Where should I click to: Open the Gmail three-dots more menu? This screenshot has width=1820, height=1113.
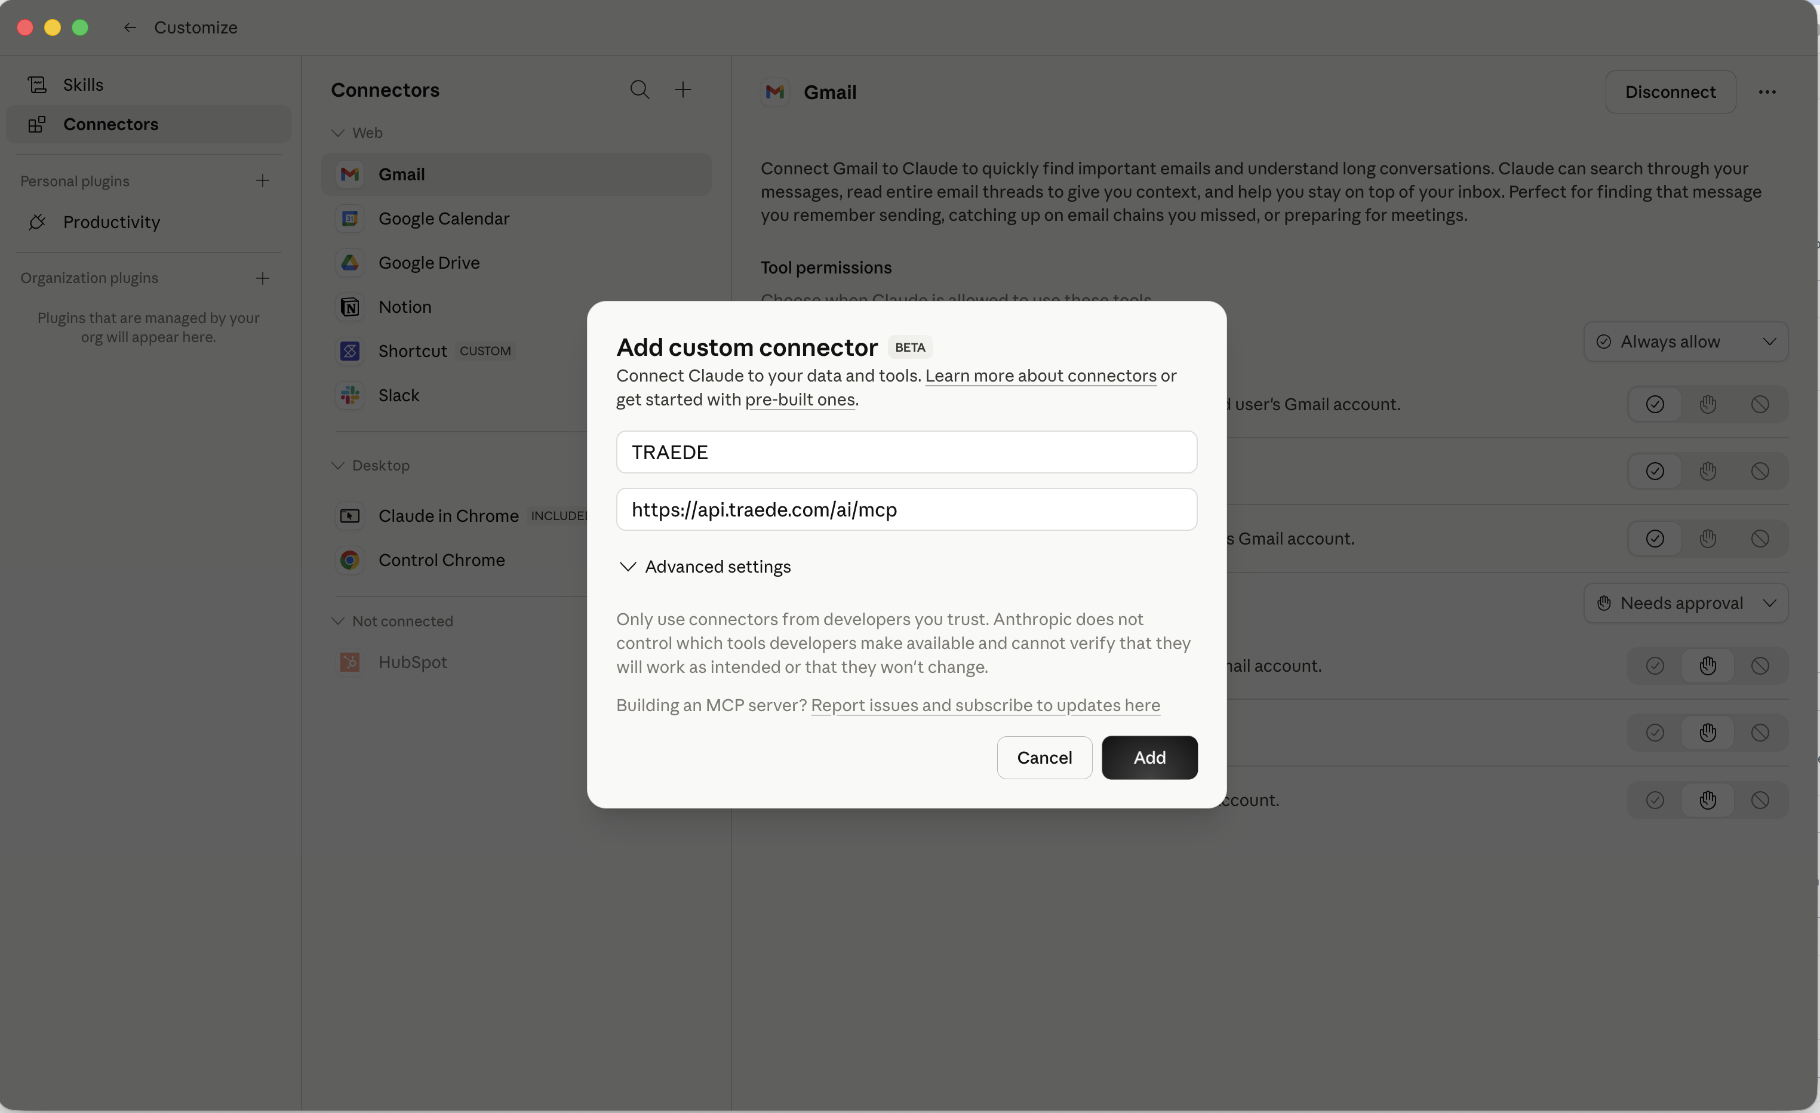[x=1767, y=93]
